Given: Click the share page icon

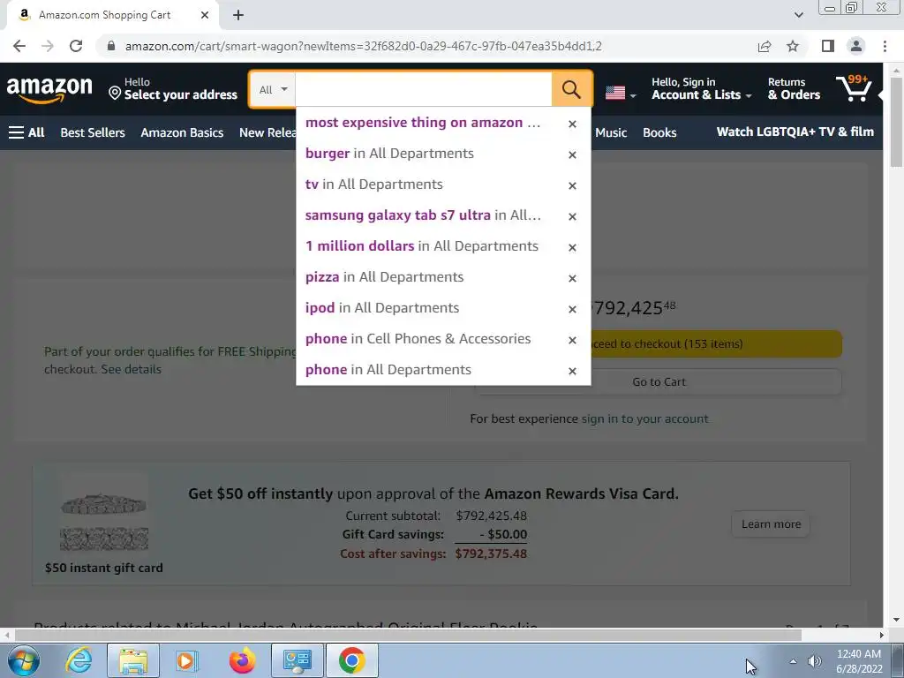Looking at the screenshot, I should point(765,46).
